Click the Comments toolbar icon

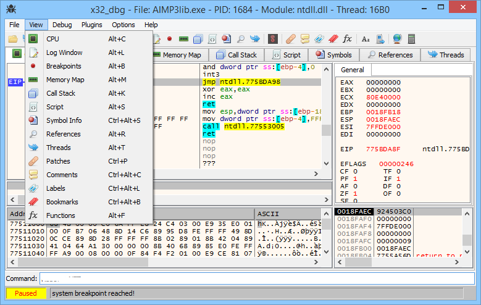[x=305, y=39]
